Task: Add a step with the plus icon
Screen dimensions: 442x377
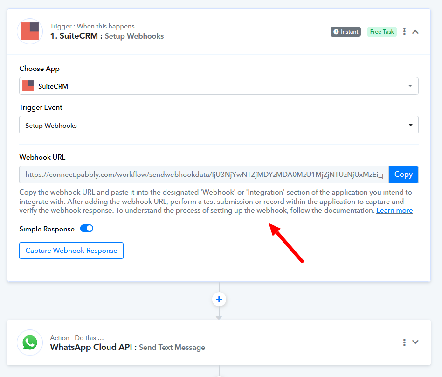Action: click(x=219, y=300)
